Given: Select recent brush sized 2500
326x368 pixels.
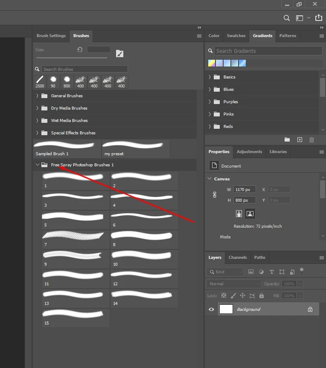Looking at the screenshot, I should [40, 82].
